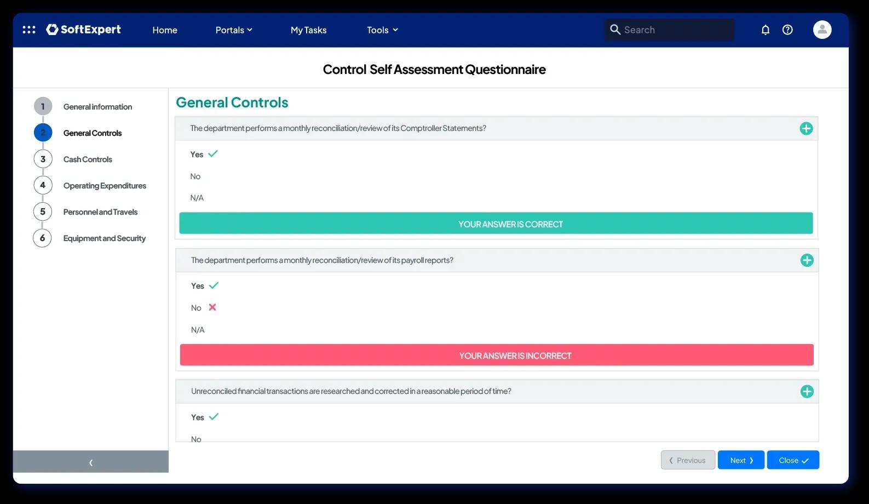Viewport: 869px width, 504px height.
Task: Select No for unreconciled transactions question
Action: (196, 439)
